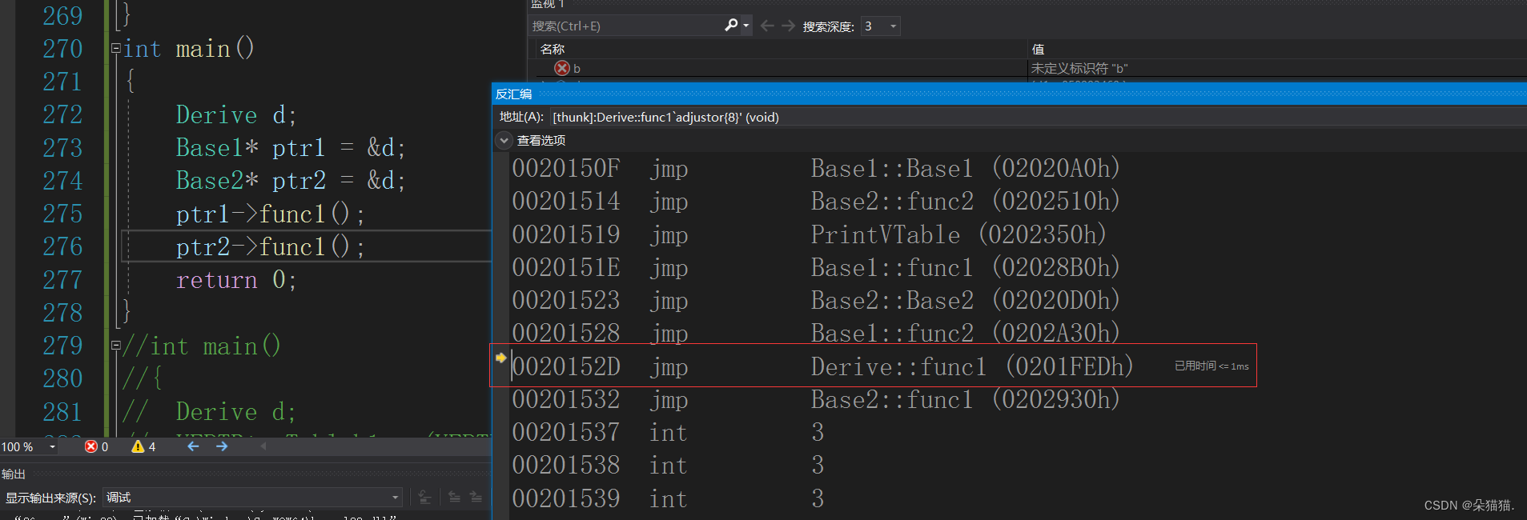Image resolution: width=1527 pixels, height=520 pixels.
Task: Collapse the int main() block at line 270
Action: pos(116,49)
